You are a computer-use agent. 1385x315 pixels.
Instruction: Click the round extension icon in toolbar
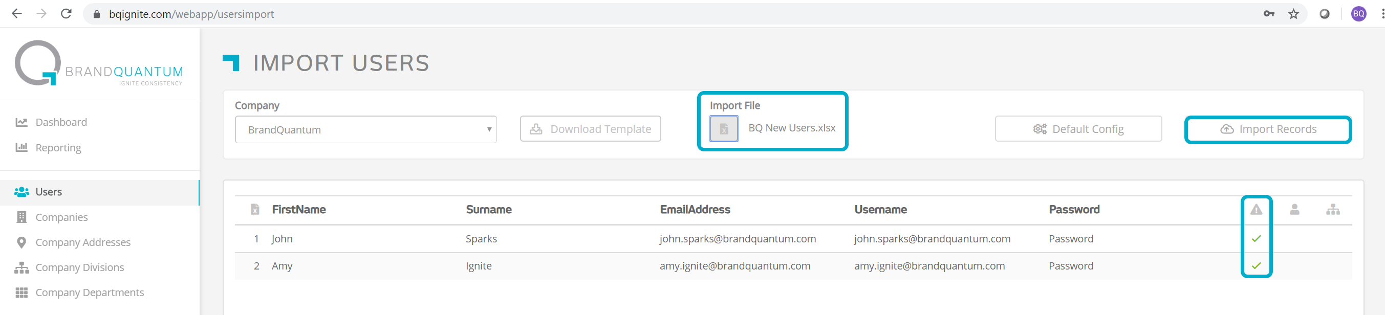point(1325,14)
